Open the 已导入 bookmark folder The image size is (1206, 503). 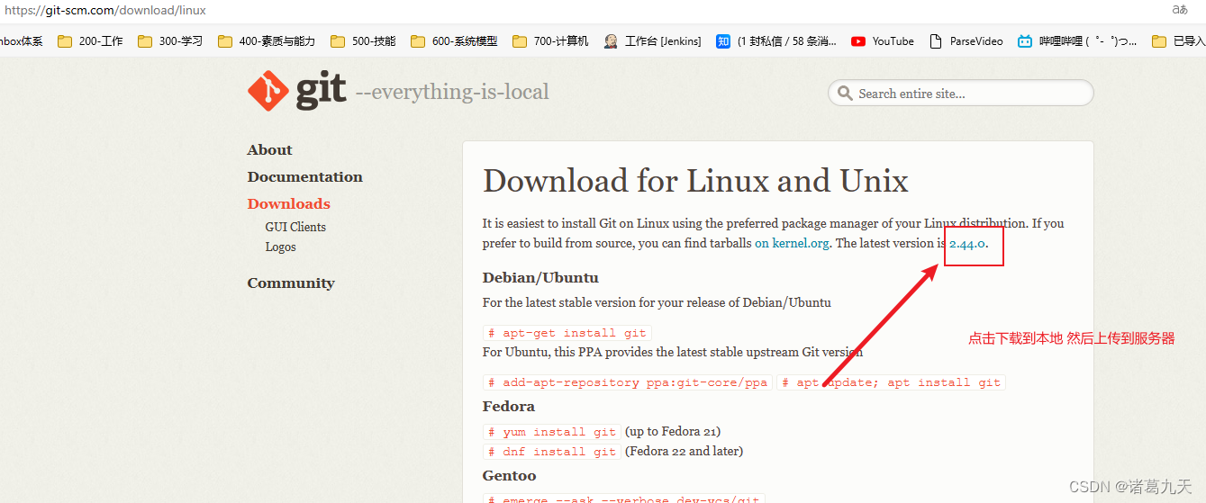click(1179, 40)
